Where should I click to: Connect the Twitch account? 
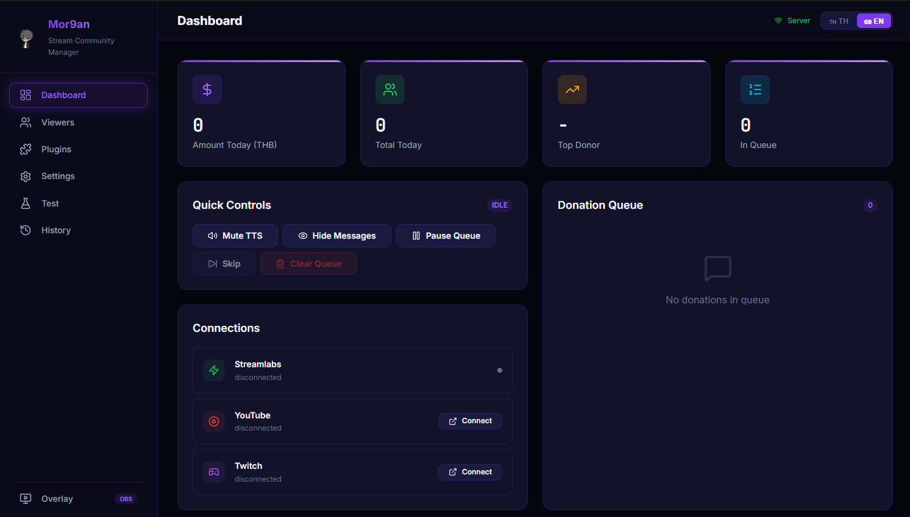point(470,472)
